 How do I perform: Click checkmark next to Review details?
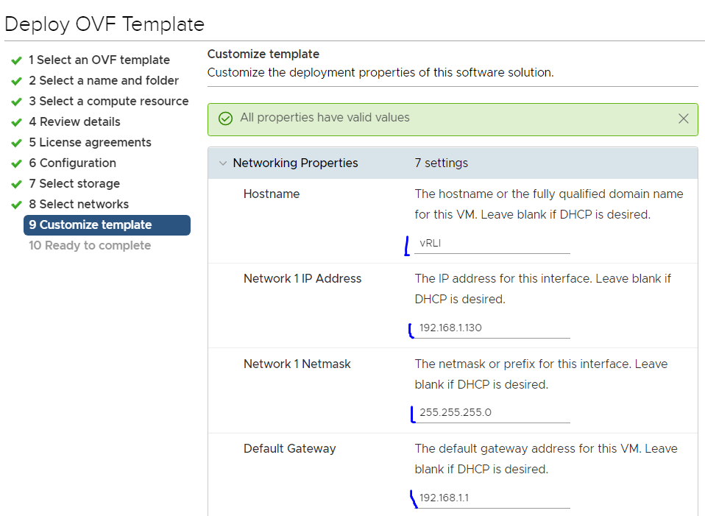click(17, 122)
